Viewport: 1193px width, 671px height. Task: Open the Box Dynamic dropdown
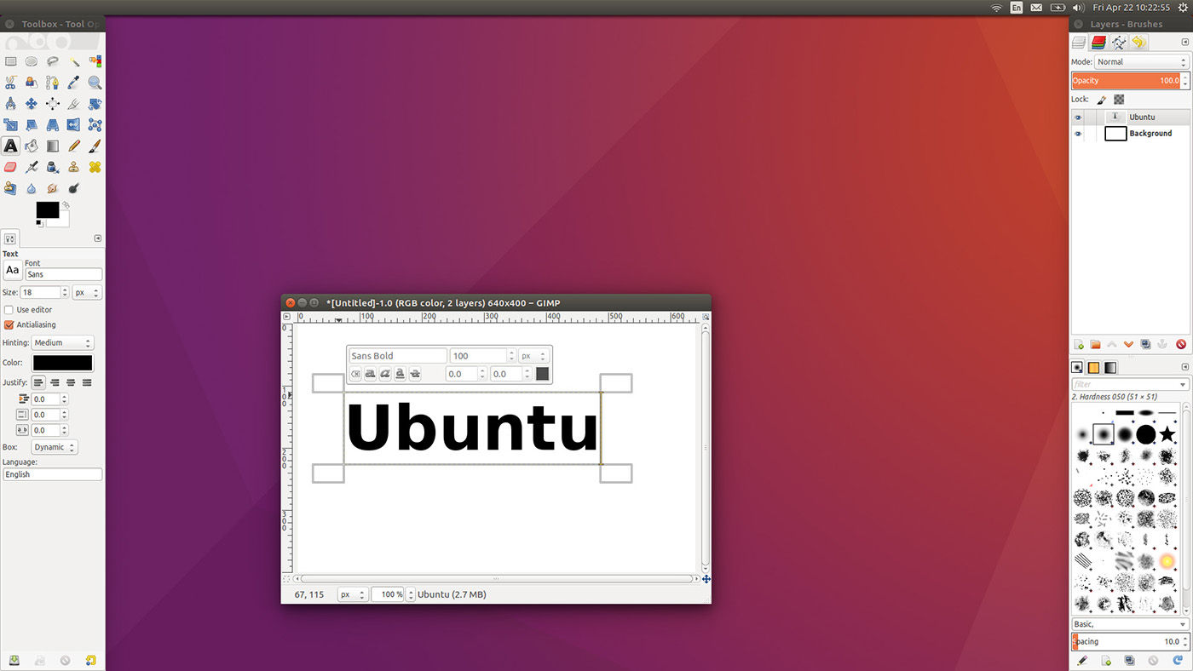point(55,447)
